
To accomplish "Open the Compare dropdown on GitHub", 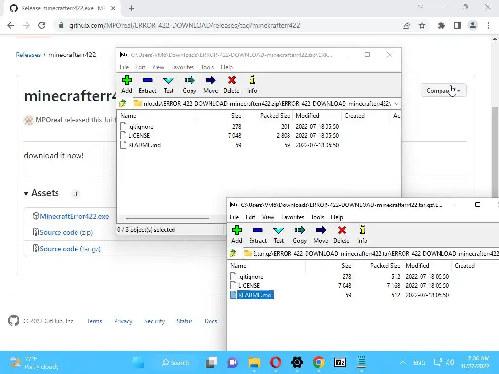I will coord(443,90).
